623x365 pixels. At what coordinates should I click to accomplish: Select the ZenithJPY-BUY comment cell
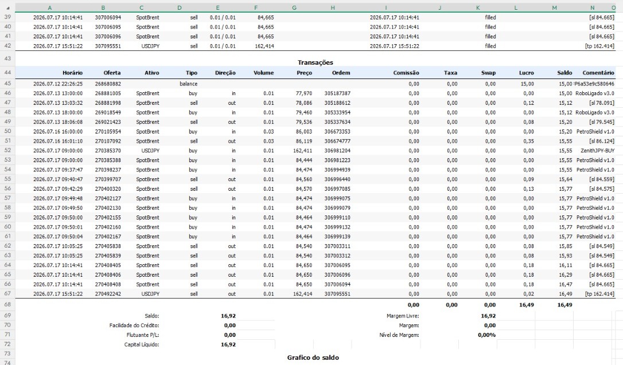(597, 151)
